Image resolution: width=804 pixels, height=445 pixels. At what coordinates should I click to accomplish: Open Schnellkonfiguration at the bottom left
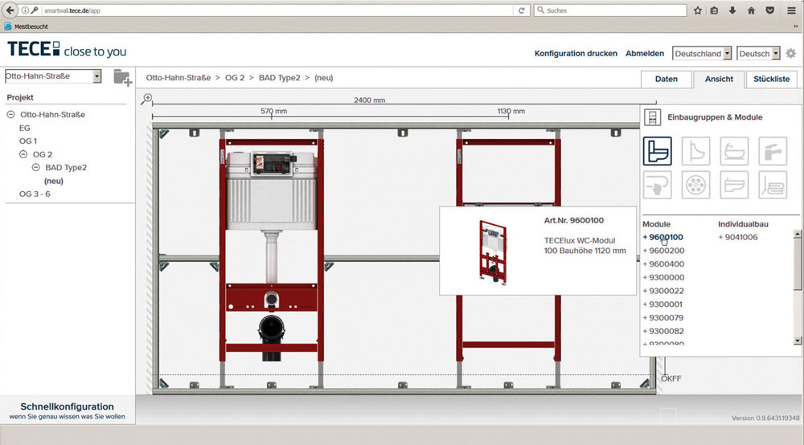[x=68, y=410]
